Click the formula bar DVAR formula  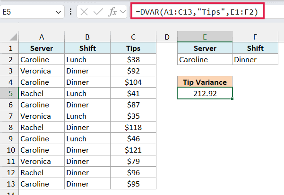(197, 12)
